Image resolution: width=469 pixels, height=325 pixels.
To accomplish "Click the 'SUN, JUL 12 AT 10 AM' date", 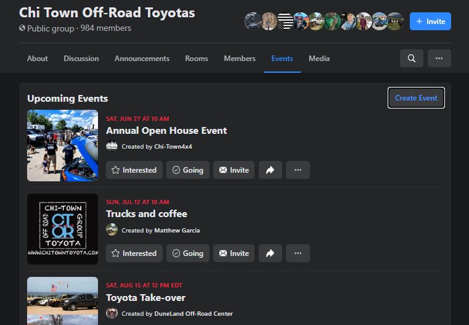I will coord(137,202).
